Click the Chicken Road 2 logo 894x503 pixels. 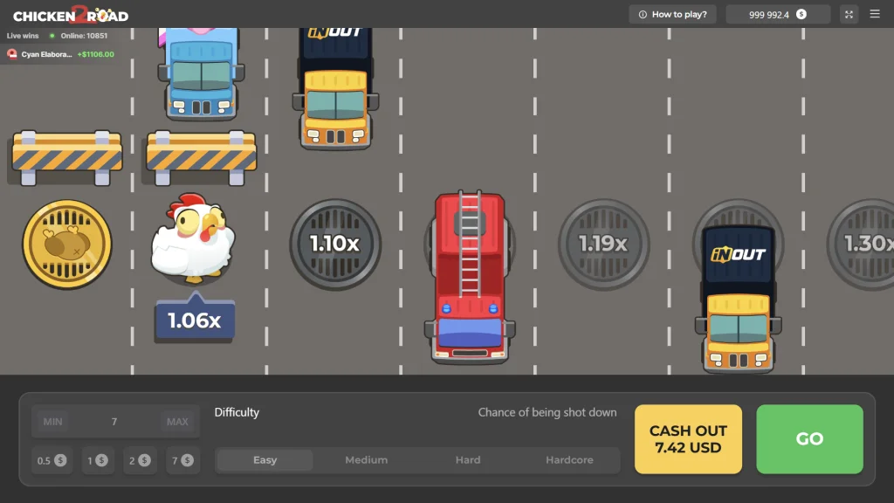coord(71,14)
